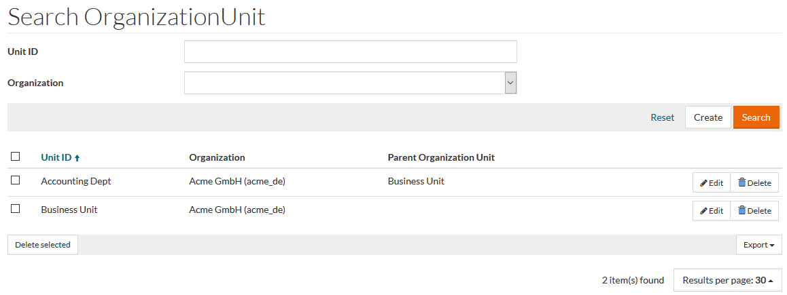Expand the Export dropdown menu
Screen dimensions: 787x295
[x=758, y=245]
